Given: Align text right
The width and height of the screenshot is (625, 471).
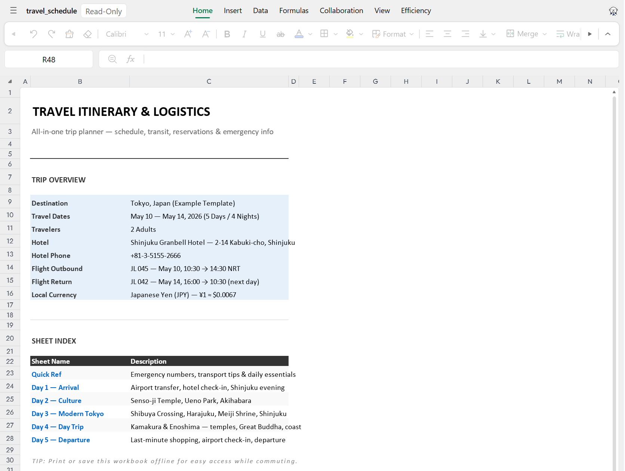Looking at the screenshot, I should point(465,34).
